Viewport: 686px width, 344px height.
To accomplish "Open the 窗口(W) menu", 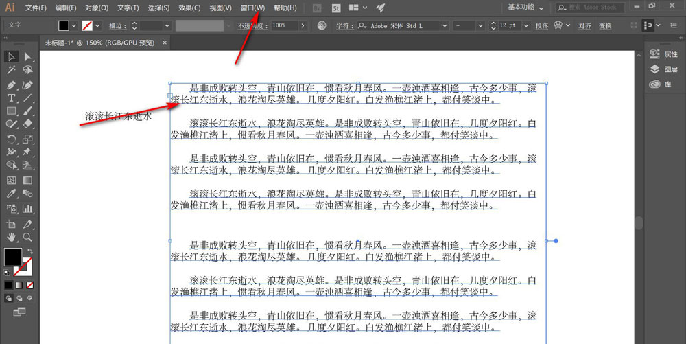I will tap(252, 8).
